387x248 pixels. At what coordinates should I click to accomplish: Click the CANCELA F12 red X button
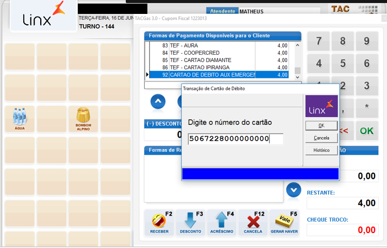point(253,223)
